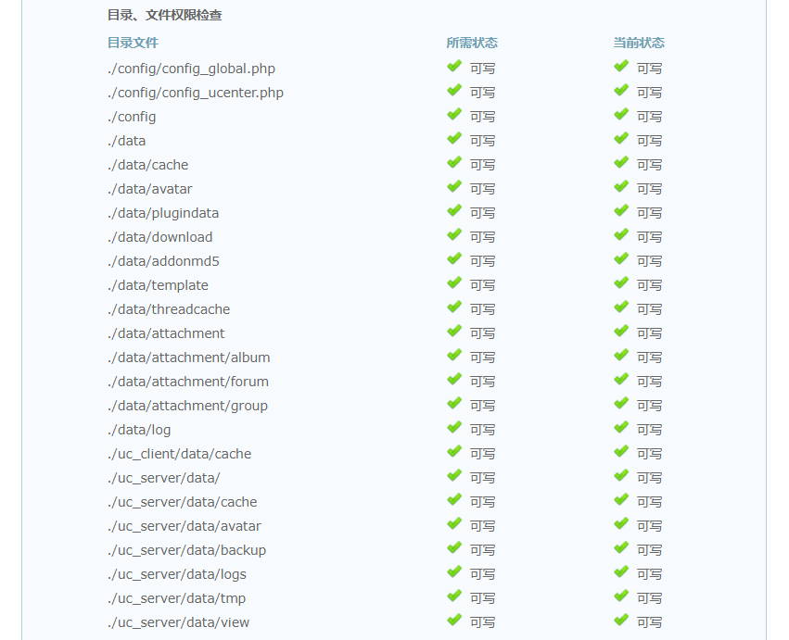Select the ./config path text

click(x=132, y=117)
